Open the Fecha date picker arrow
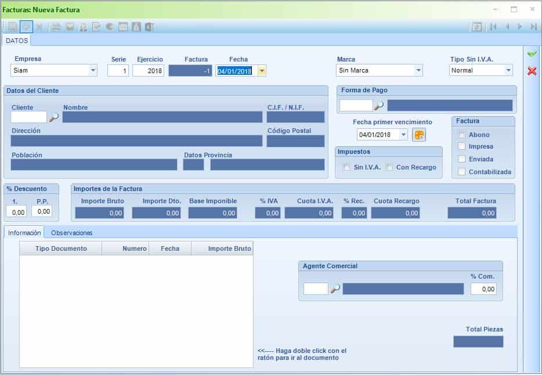This screenshot has height=375, width=542. (x=262, y=71)
